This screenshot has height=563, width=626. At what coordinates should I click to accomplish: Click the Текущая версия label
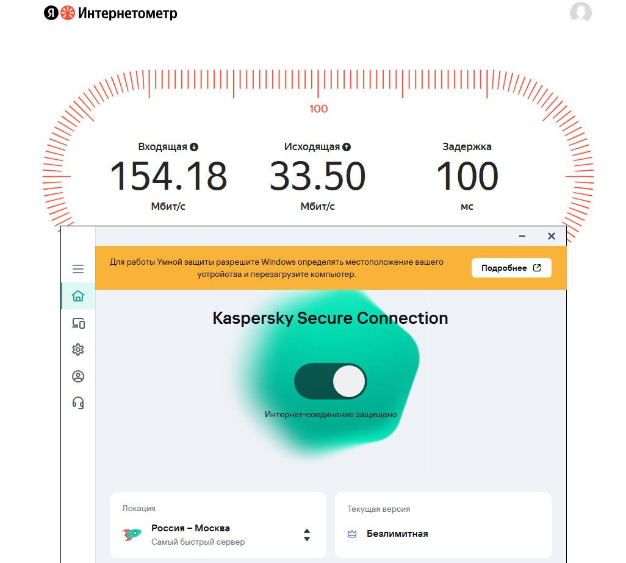(x=378, y=509)
